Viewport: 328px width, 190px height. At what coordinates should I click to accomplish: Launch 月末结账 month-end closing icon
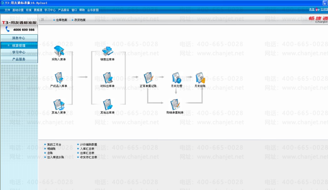[x=200, y=78]
